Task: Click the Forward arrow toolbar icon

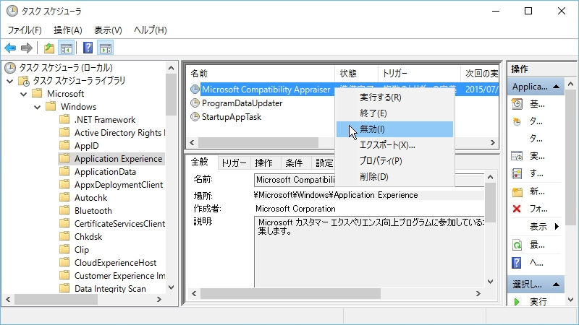Action: 27,48
